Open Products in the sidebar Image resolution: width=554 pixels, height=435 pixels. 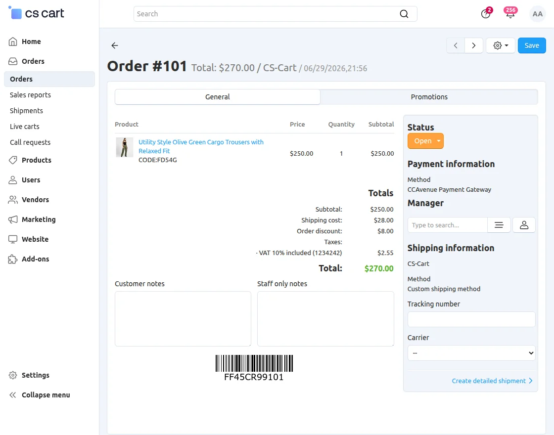[x=37, y=160]
